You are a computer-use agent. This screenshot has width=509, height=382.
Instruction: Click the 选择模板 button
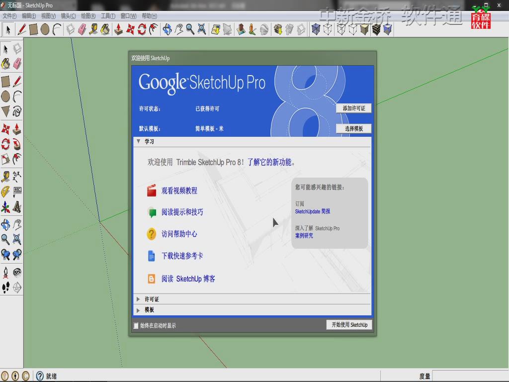coord(354,129)
